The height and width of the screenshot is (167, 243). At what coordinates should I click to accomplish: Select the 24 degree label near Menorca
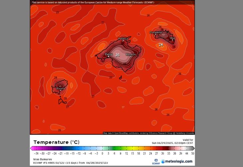[161, 44]
